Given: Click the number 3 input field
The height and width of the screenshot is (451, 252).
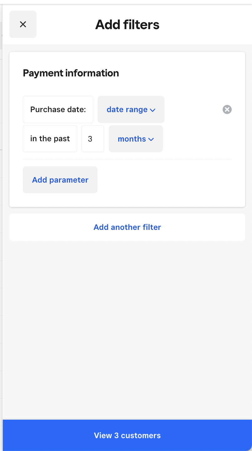Looking at the screenshot, I should pos(93,139).
